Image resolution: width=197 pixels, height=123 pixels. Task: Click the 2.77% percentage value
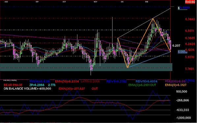(x=52, y=85)
